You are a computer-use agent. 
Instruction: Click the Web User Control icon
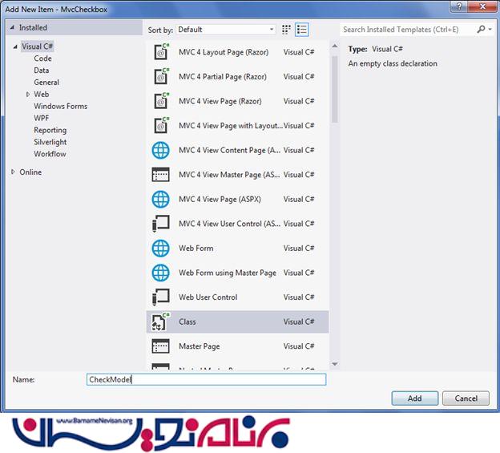point(161,297)
